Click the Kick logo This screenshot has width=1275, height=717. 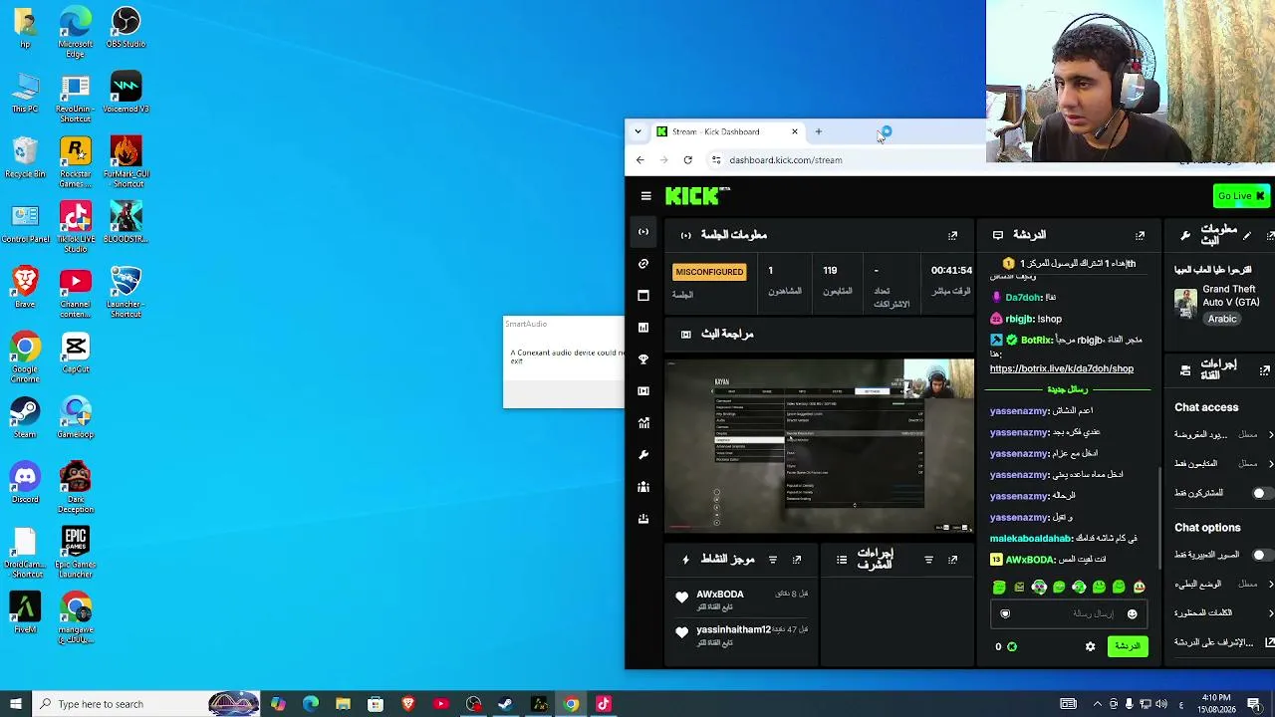pyautogui.click(x=697, y=196)
